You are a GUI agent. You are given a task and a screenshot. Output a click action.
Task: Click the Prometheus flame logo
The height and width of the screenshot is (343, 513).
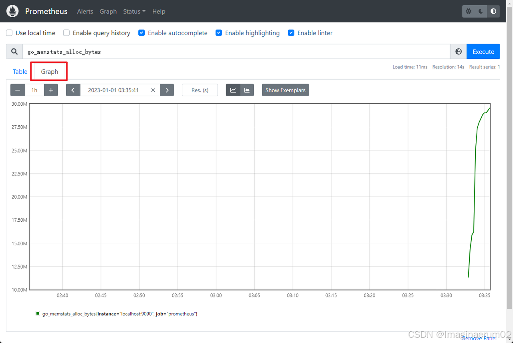tap(13, 11)
